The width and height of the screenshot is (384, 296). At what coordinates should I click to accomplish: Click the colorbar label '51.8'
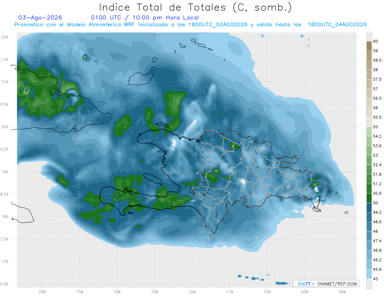tap(377, 174)
